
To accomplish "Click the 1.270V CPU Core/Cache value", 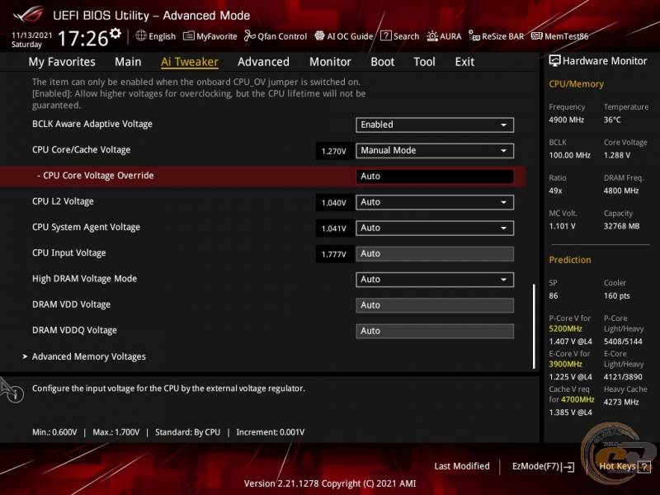I will point(334,151).
